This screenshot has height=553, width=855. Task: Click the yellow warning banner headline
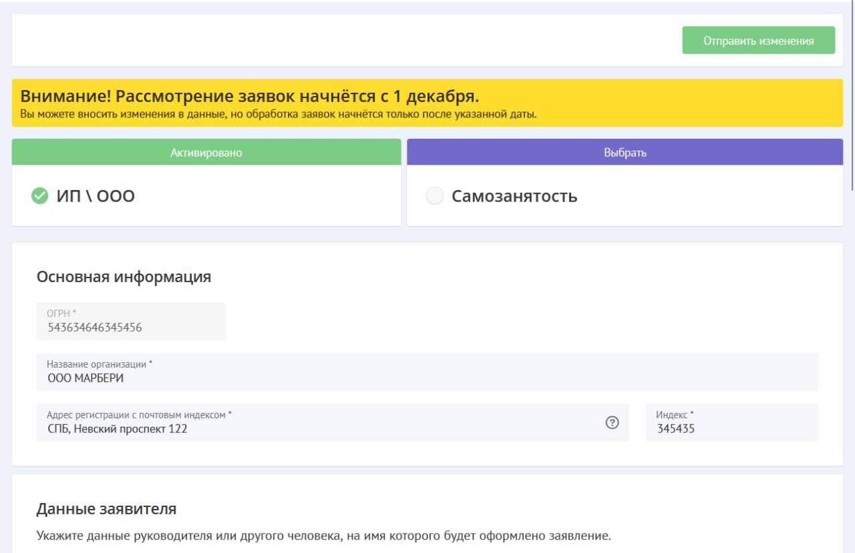(250, 96)
